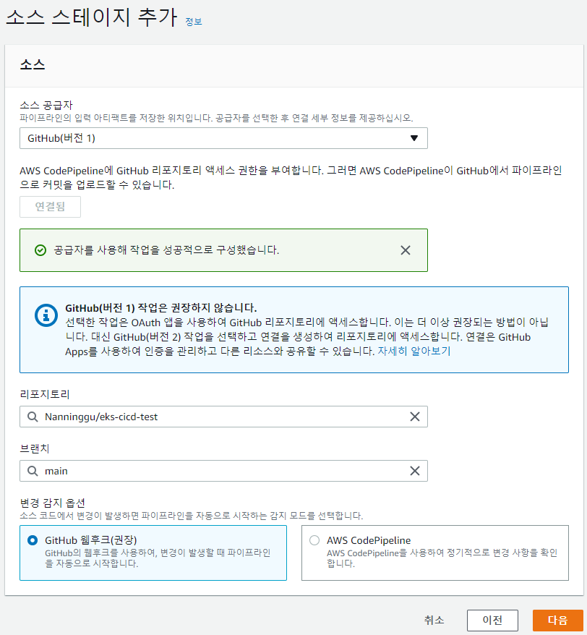
Task: Click the green success checkmark icon
Action: tap(40, 250)
